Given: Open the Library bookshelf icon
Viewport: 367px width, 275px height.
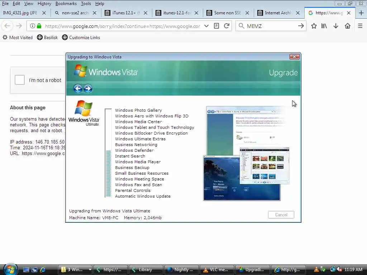Looking at the screenshot, I should [x=324, y=26].
